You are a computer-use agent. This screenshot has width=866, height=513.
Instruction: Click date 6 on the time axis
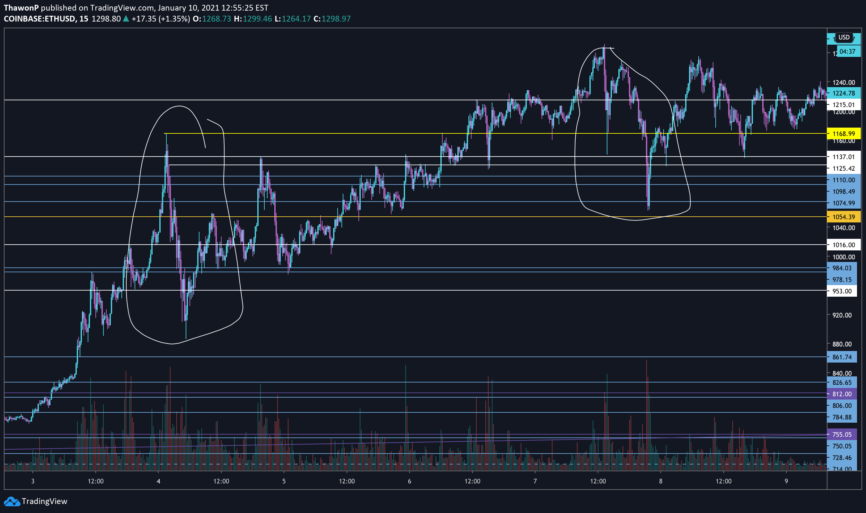410,481
